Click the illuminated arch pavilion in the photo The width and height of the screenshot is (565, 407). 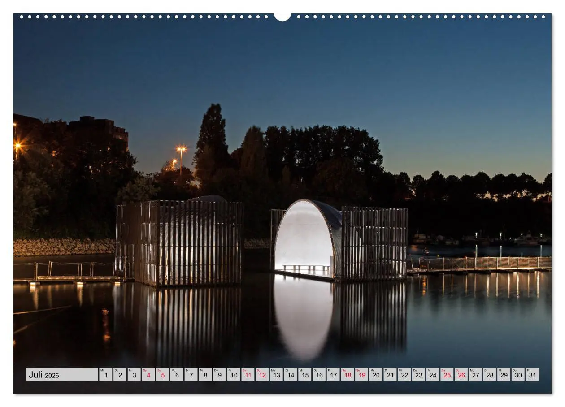click(x=308, y=240)
